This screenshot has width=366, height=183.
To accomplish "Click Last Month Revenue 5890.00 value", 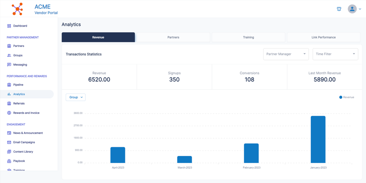I will [x=325, y=79].
